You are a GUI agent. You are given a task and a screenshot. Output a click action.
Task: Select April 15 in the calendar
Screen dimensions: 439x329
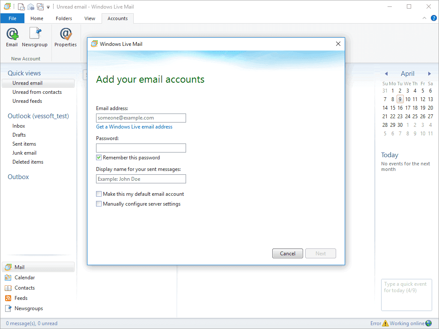[393, 108]
